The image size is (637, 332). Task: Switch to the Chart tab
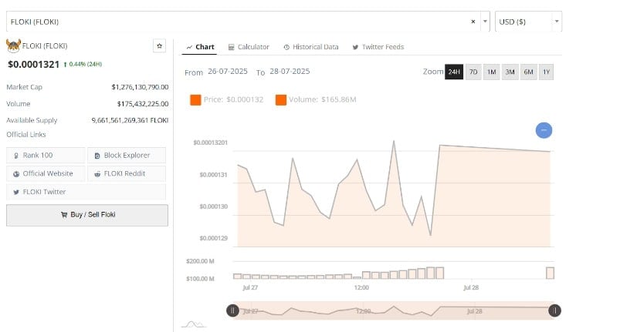coord(200,47)
